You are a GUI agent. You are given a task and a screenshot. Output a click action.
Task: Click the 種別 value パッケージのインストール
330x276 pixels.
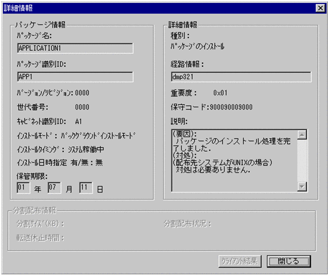(x=197, y=46)
